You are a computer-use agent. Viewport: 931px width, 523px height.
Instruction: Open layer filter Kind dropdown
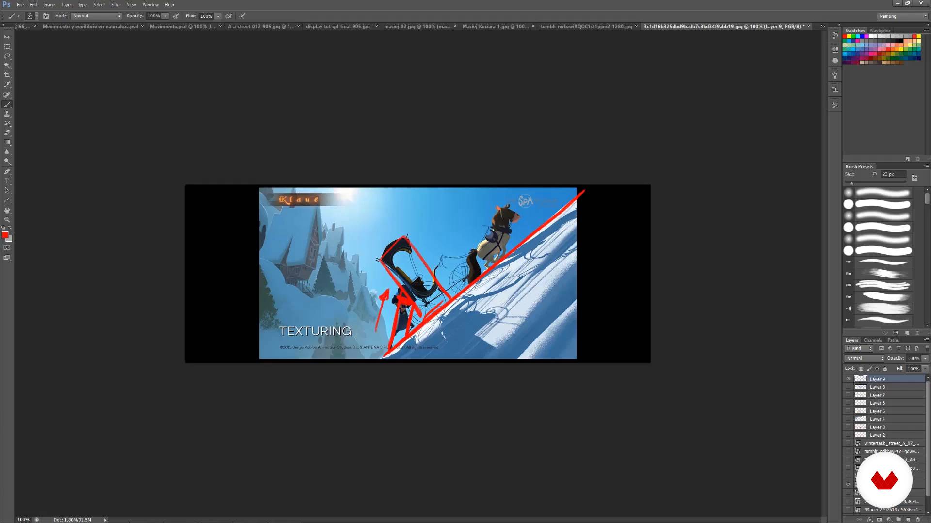click(x=859, y=348)
